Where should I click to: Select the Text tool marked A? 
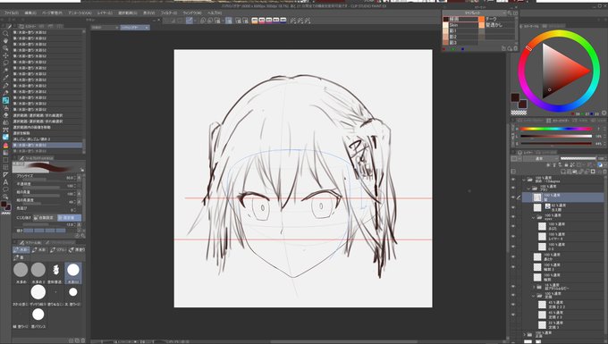pos(5,182)
